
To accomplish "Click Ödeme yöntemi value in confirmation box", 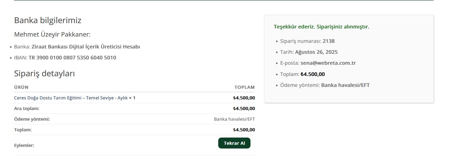I will [x=345, y=85].
